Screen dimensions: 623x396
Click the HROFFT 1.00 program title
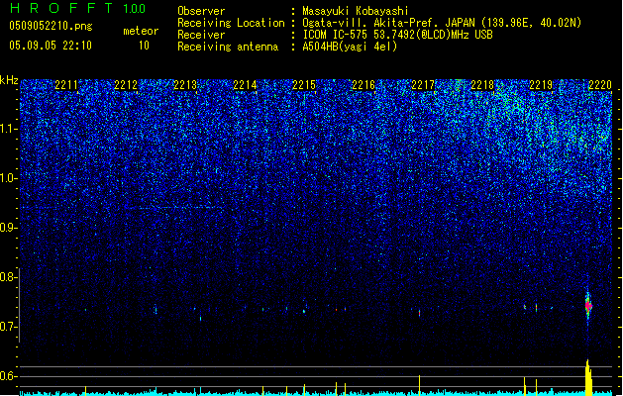coord(78,8)
